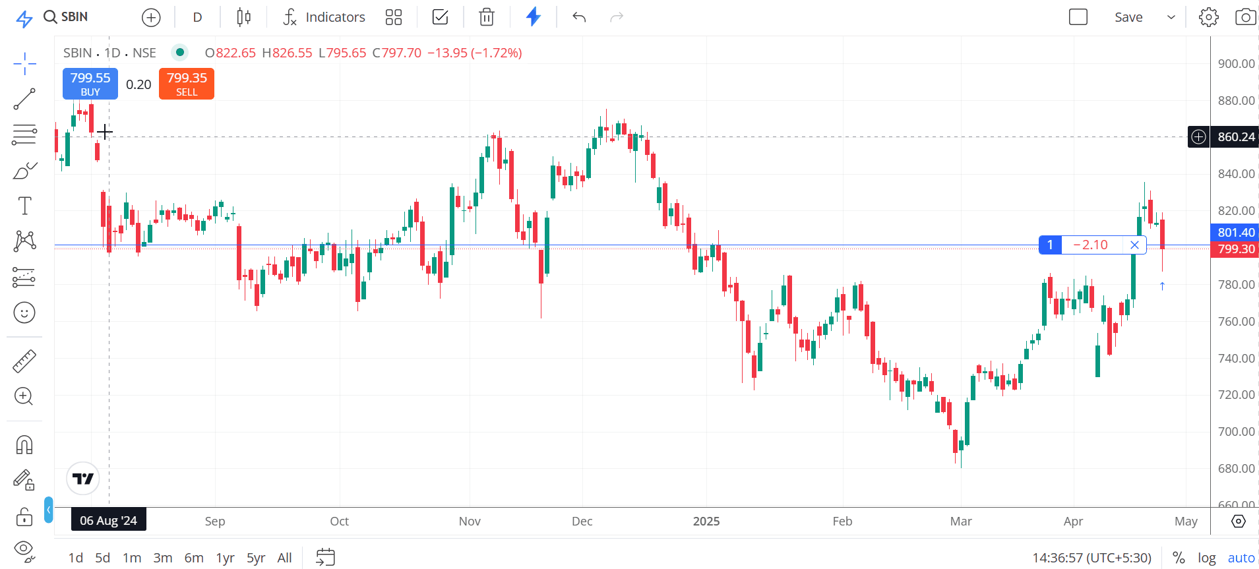The image size is (1259, 569).
Task: Click the order quantity 1 label
Action: pos(1050,245)
